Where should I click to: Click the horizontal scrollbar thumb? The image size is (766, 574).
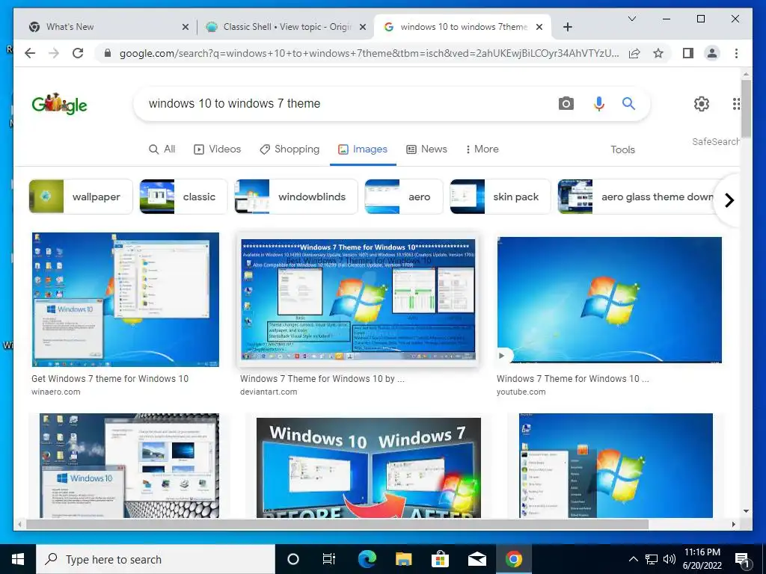click(337, 524)
